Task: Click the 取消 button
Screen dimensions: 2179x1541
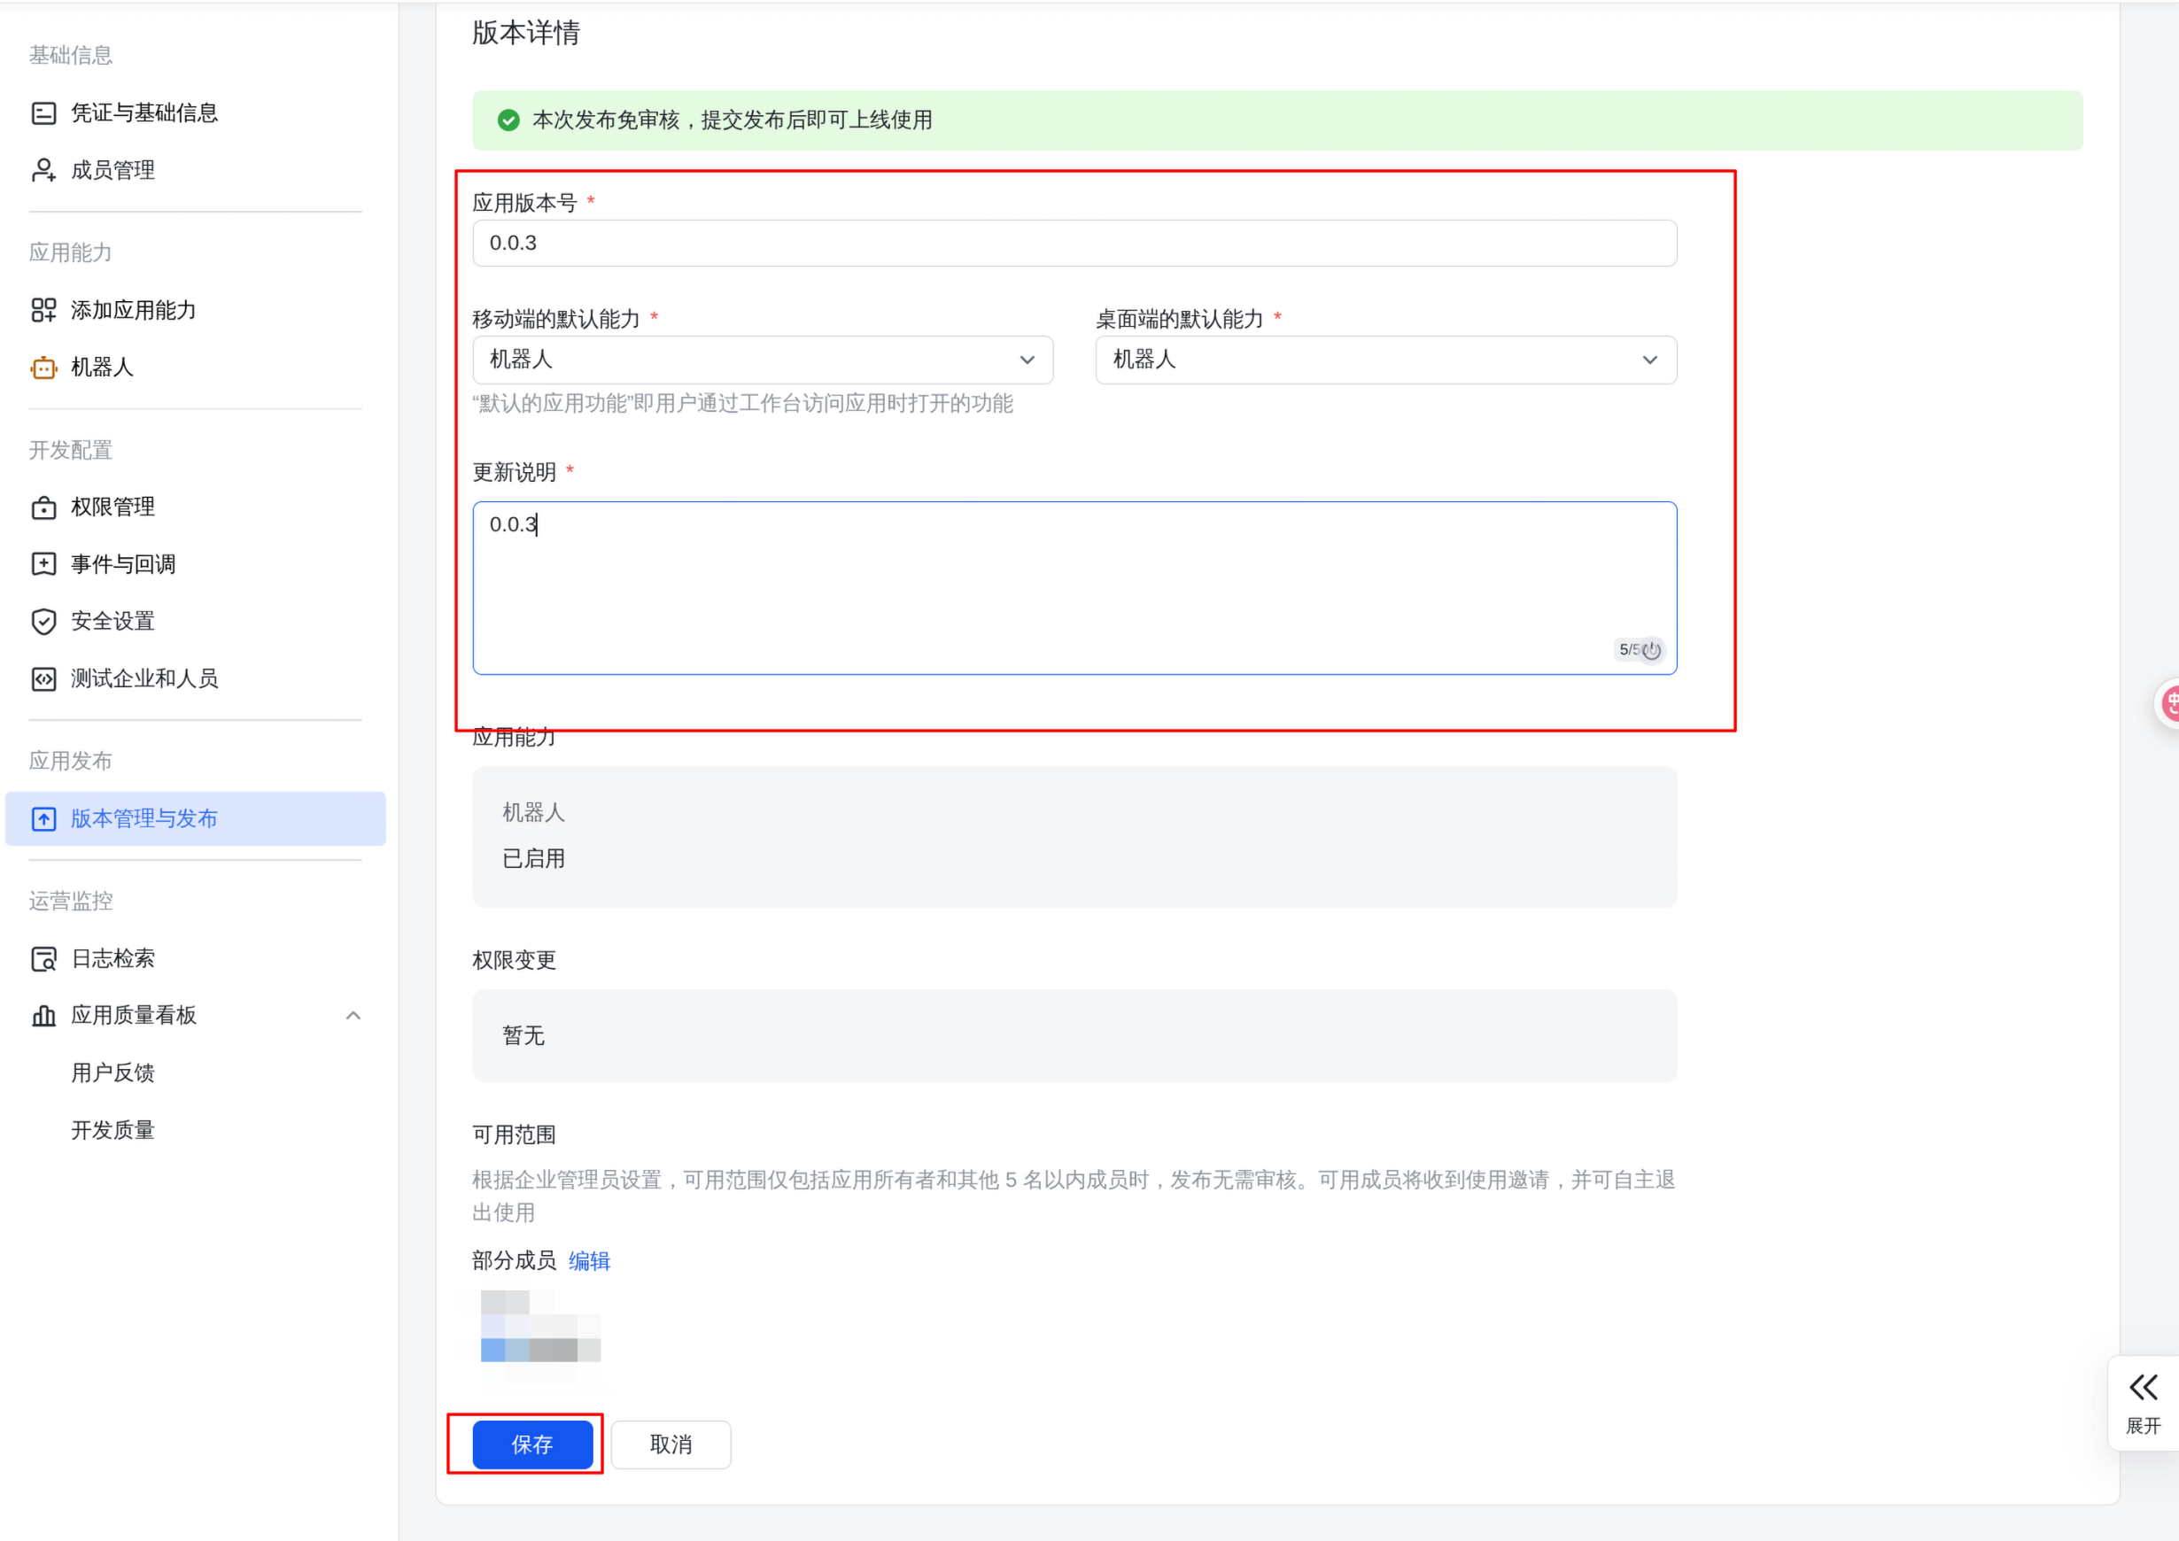Action: pyautogui.click(x=670, y=1444)
